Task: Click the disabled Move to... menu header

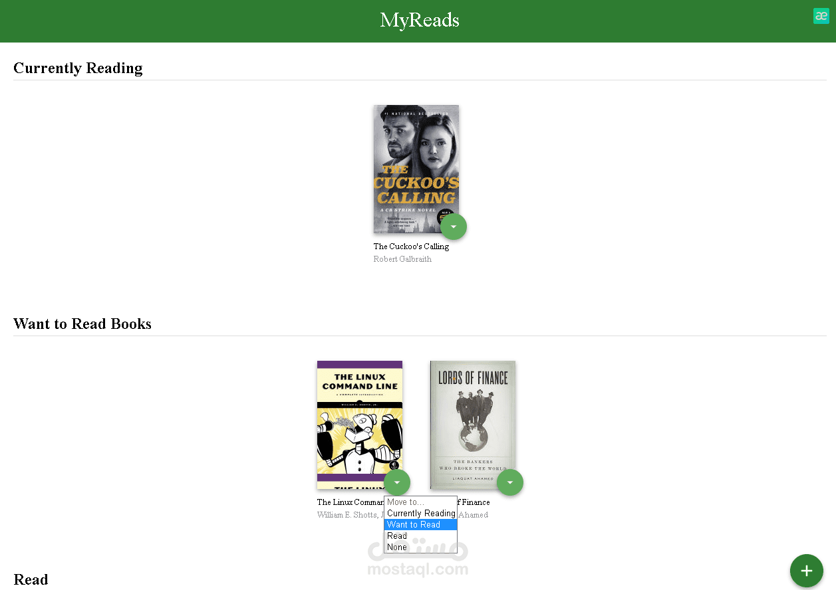Action: pos(421,502)
